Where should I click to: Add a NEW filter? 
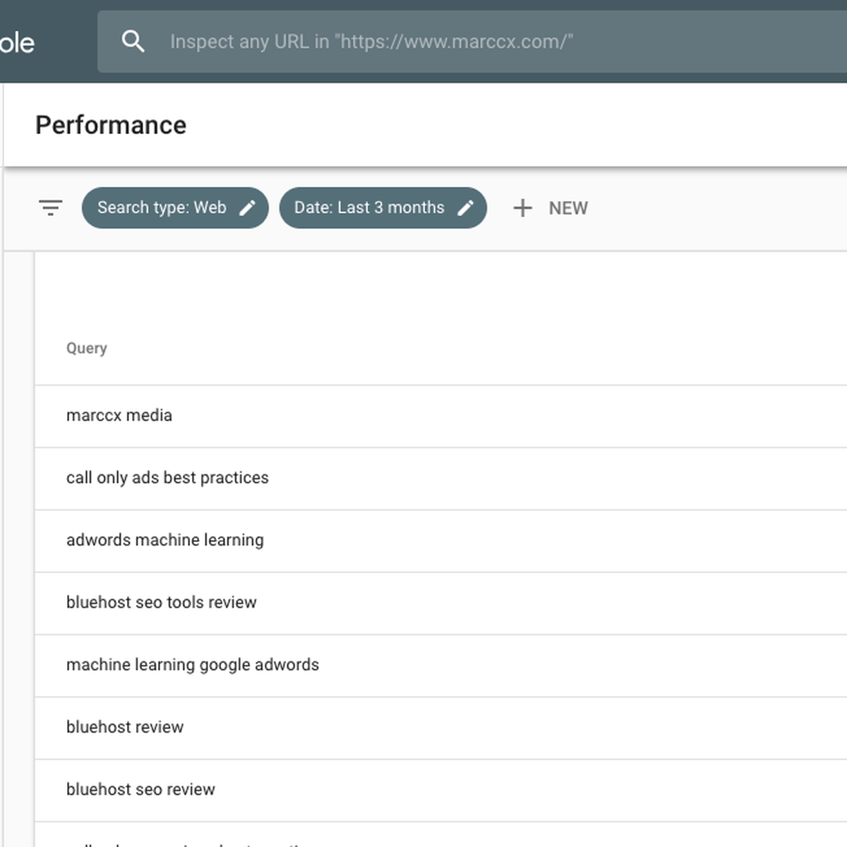(x=551, y=208)
